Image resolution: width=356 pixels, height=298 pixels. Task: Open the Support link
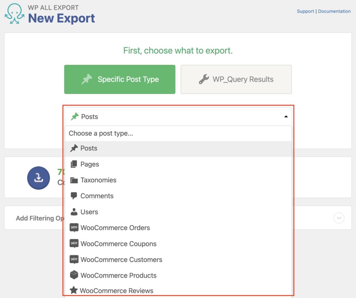pyautogui.click(x=305, y=11)
